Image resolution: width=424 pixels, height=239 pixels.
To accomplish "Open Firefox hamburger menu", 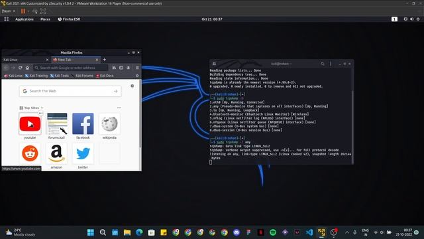I will click(137, 68).
